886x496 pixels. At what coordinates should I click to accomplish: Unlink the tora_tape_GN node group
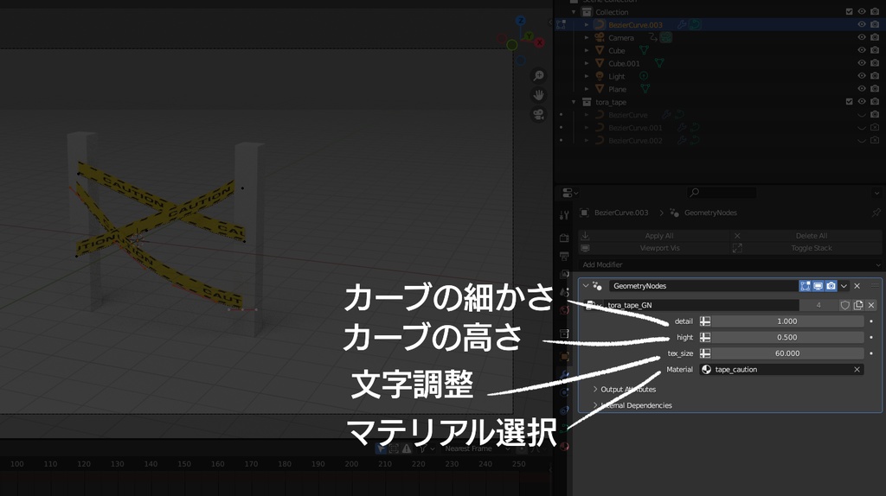(x=870, y=305)
